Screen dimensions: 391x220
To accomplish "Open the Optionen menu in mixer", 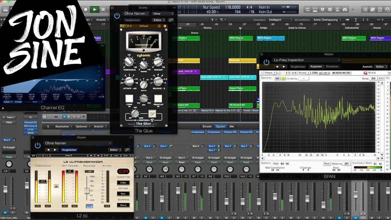I will click(x=83, y=127).
